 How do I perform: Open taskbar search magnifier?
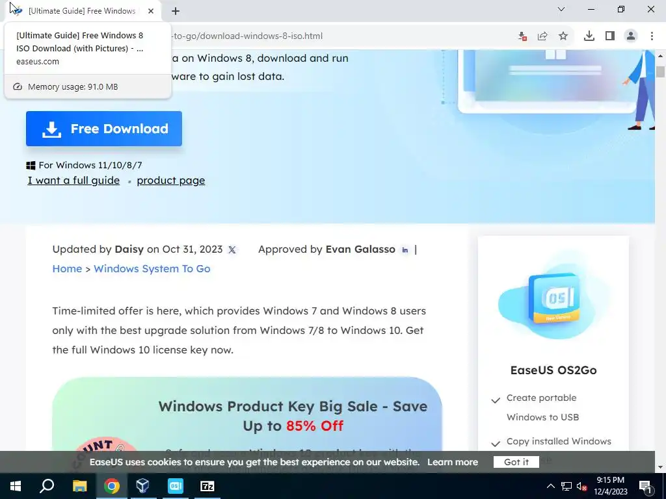coord(47,486)
